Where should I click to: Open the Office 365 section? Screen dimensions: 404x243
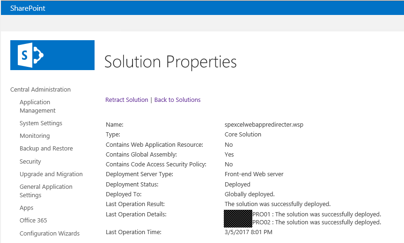(33, 221)
